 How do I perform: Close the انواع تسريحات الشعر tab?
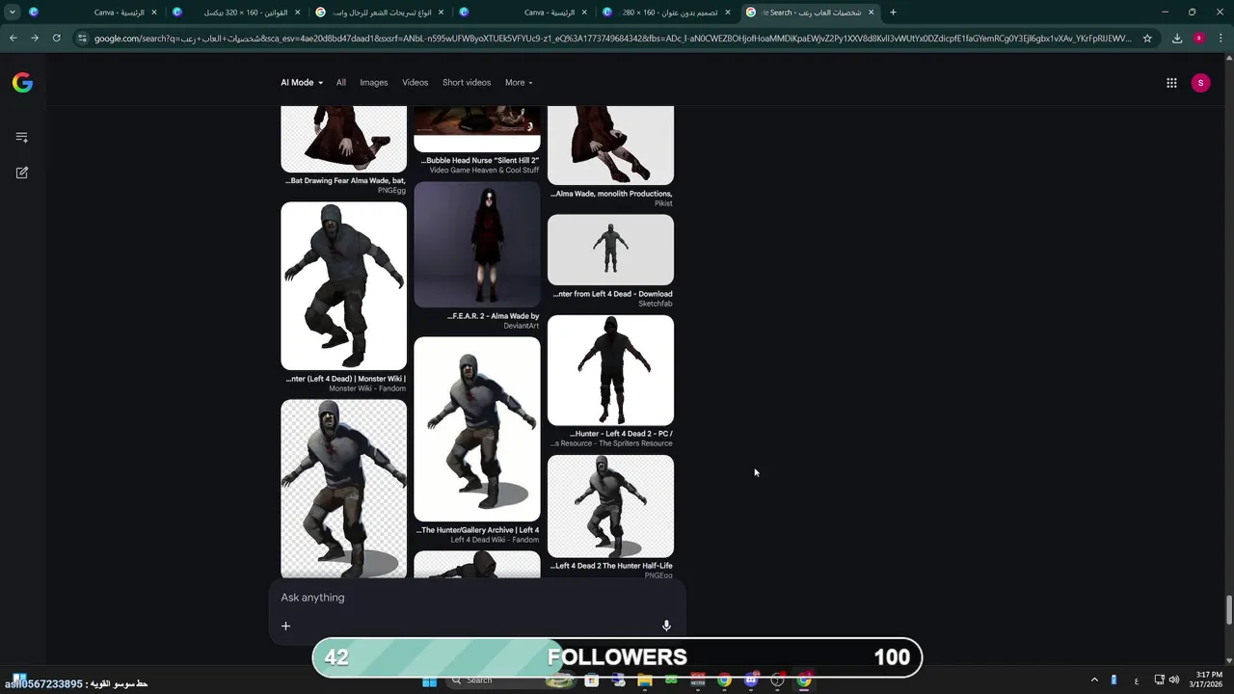click(442, 13)
